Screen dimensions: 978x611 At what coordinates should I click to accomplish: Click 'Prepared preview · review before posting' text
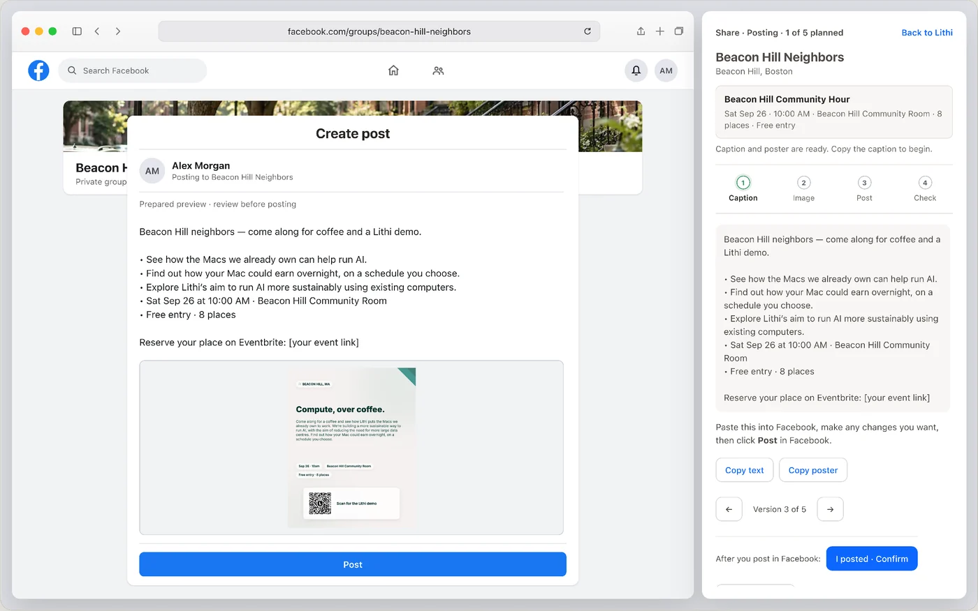218,204
